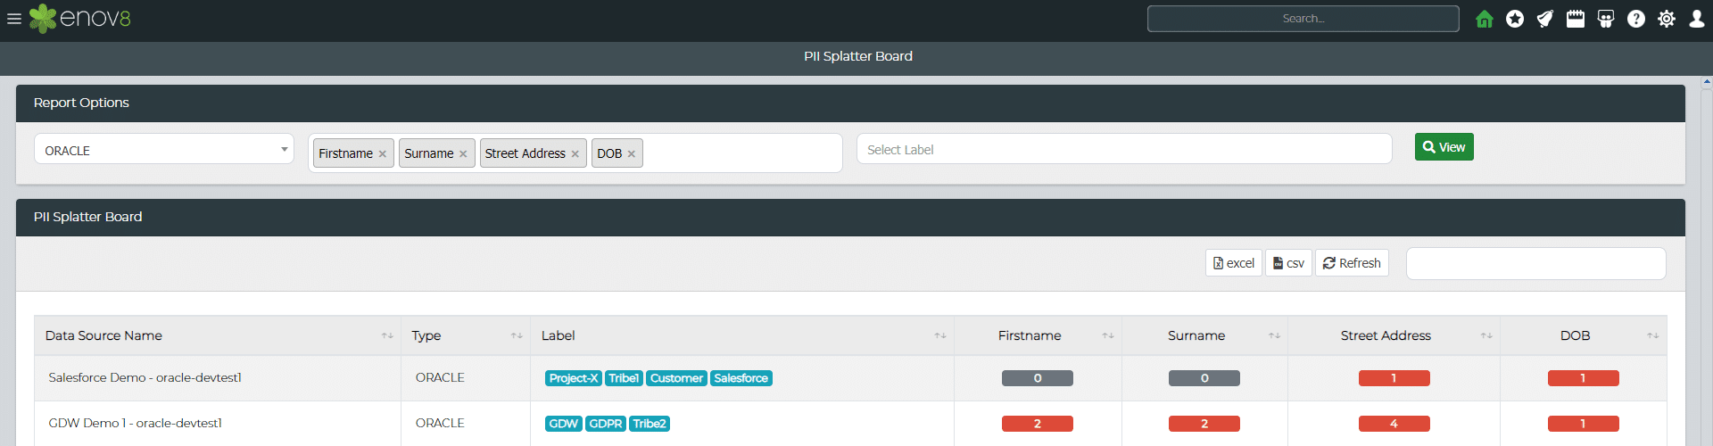Click the enov8 logo
Screen dimensions: 1713x446
click(80, 19)
